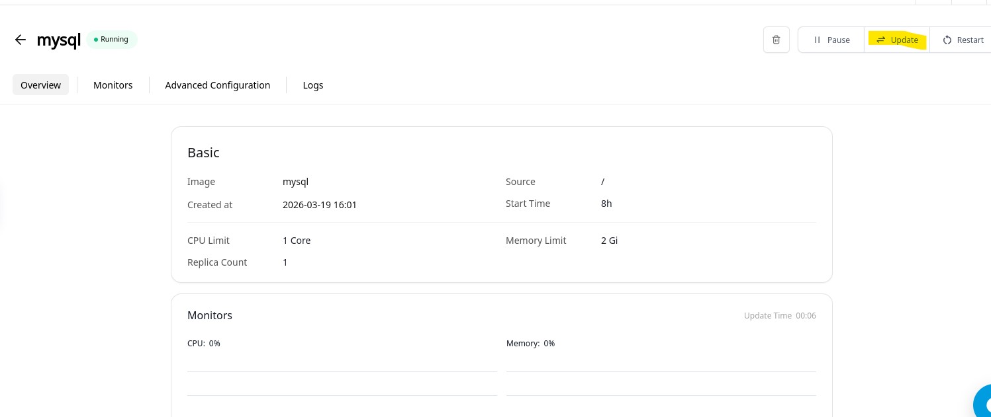Go to the Advanced Configuration tab
Screen dimensions: 991x417
click(217, 85)
